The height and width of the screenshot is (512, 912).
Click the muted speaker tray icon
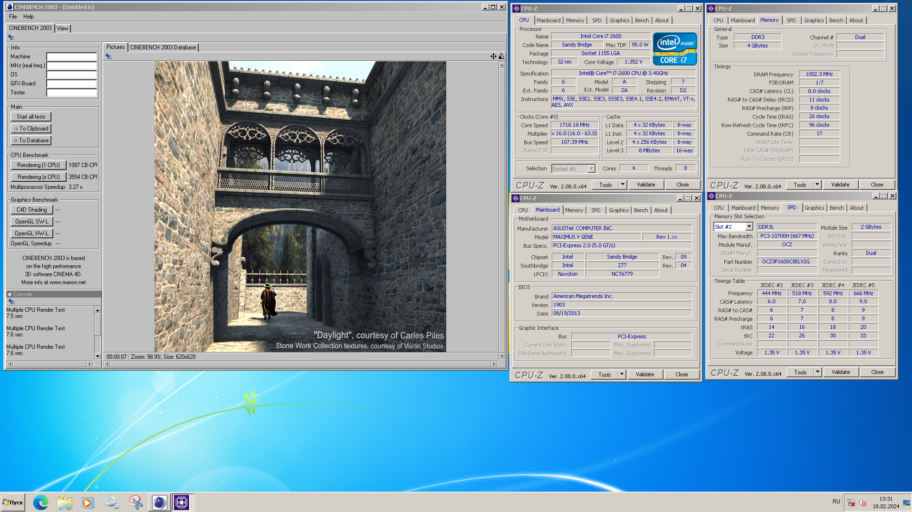[x=863, y=503]
